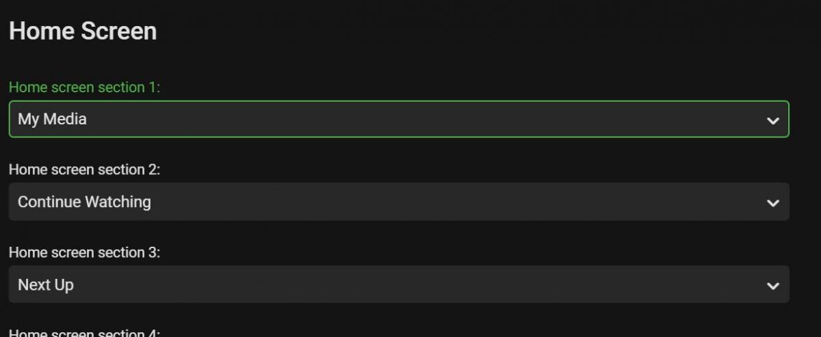Viewport: 821px width, 337px height.
Task: Click the chevron arrow on Next Up dropdown
Action: (x=772, y=285)
